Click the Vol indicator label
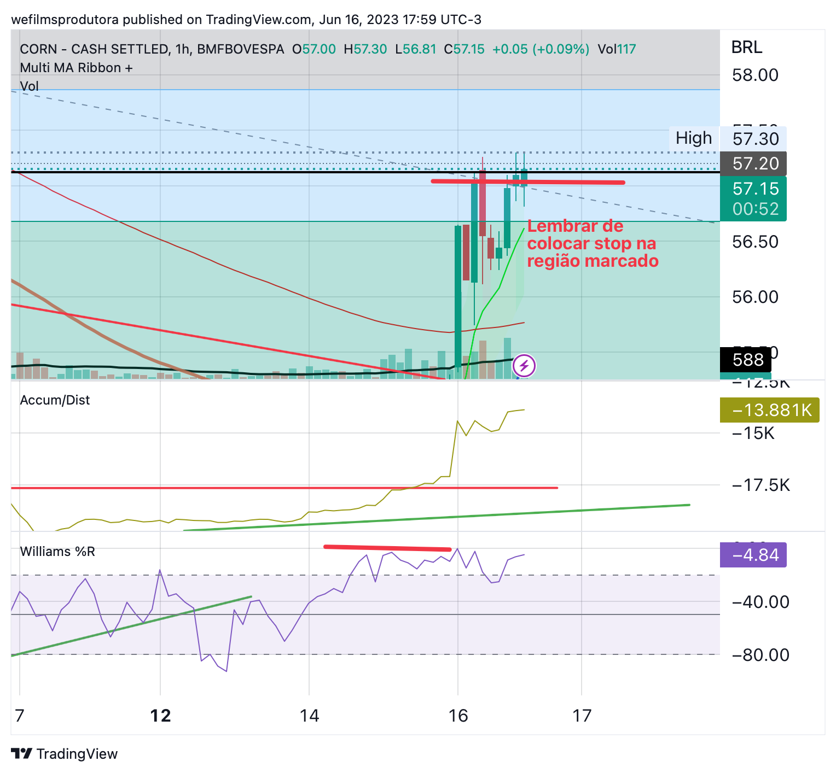 coord(30,86)
